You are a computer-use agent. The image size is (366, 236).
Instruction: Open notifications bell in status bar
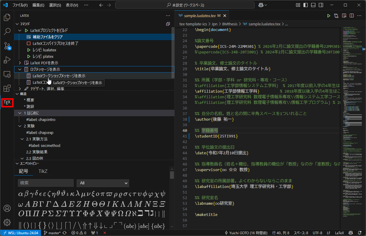tap(360, 233)
